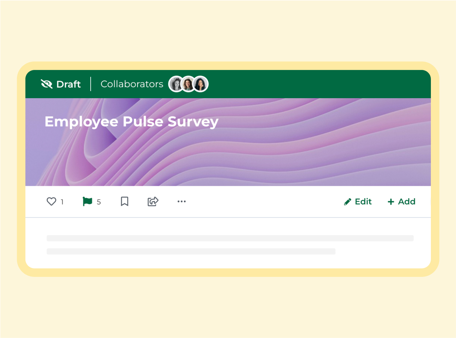Bookmark this survey page

[x=124, y=201]
